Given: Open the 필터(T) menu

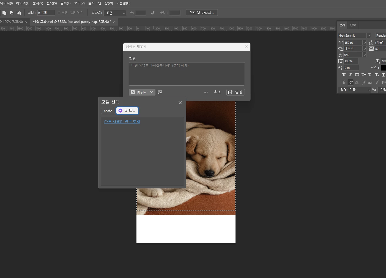Looking at the screenshot, I should pyautogui.click(x=65, y=3).
